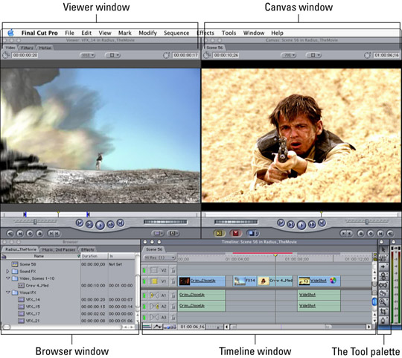Toggle V1 track visibility indicator

144,281
